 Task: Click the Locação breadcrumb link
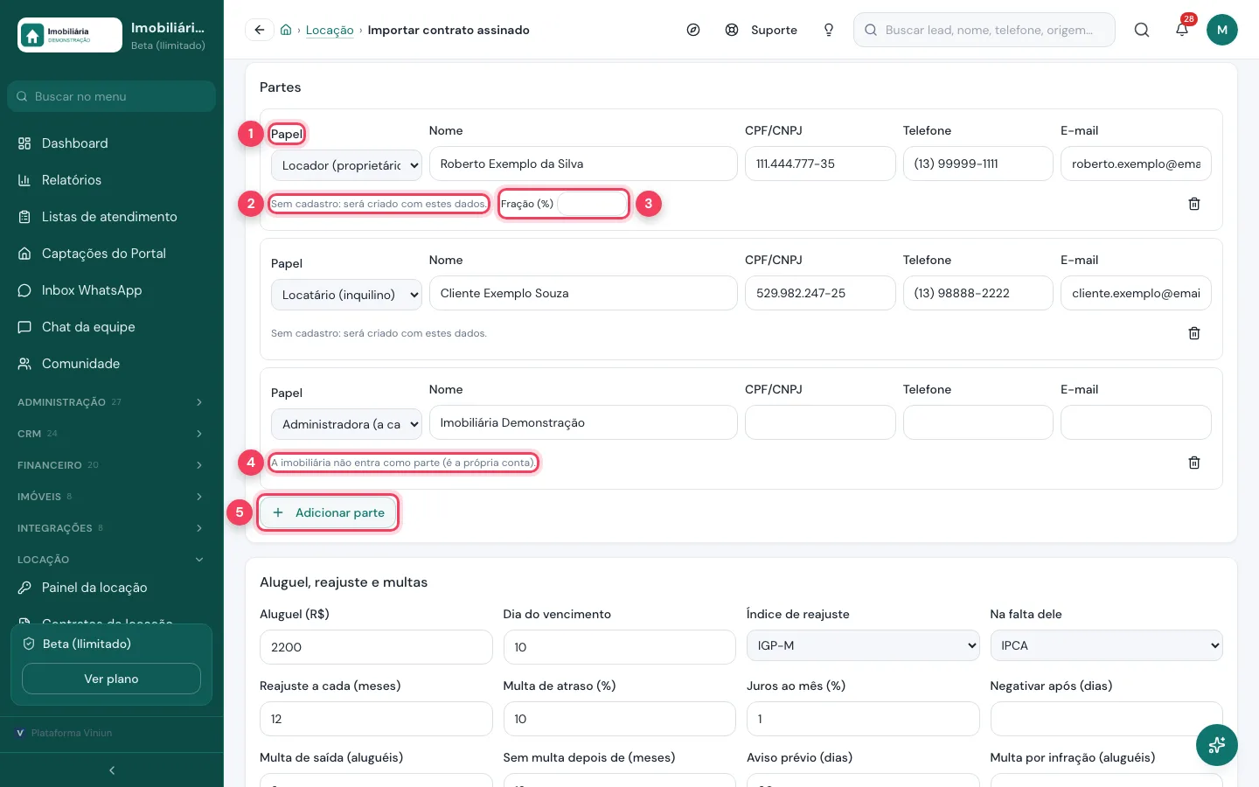(330, 30)
